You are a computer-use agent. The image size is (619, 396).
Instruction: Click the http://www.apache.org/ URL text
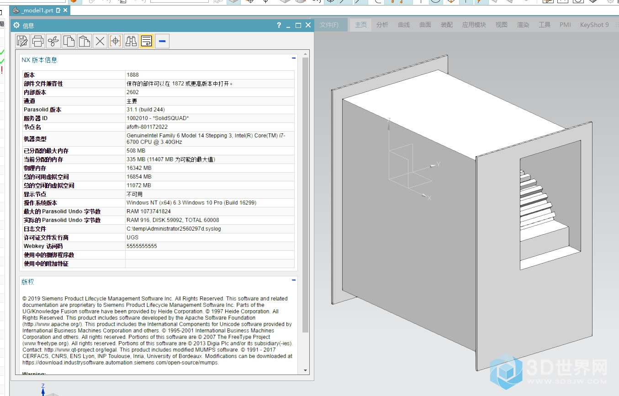52,324
